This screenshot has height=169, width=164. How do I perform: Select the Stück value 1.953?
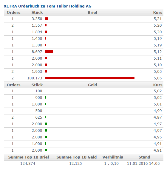(37, 72)
